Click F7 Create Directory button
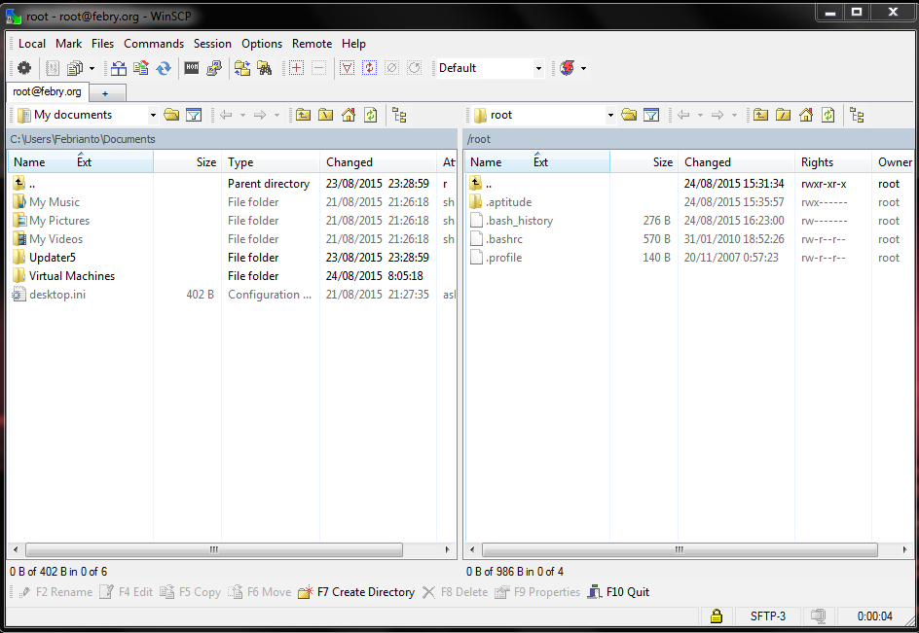 coord(356,592)
